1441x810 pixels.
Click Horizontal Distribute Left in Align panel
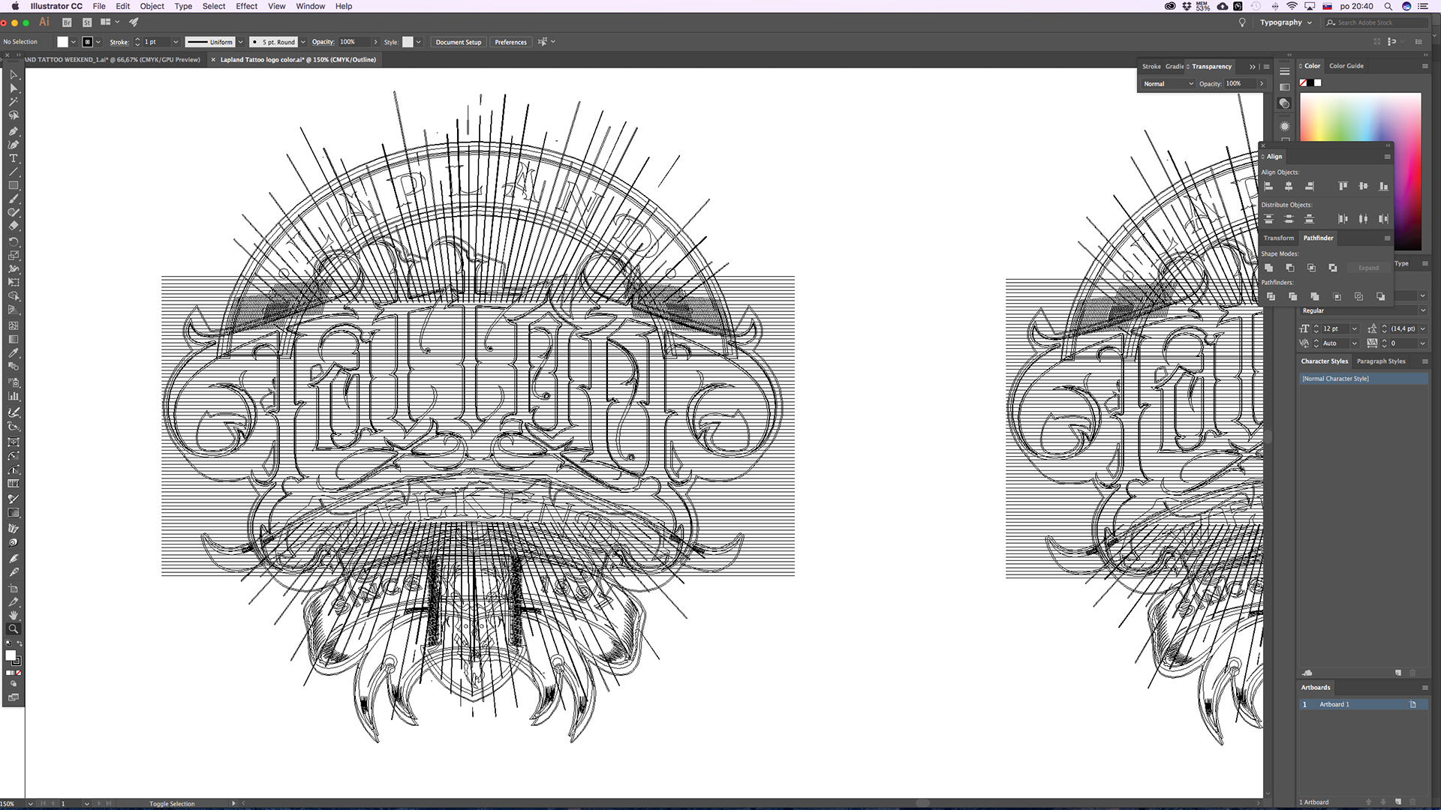1343,219
